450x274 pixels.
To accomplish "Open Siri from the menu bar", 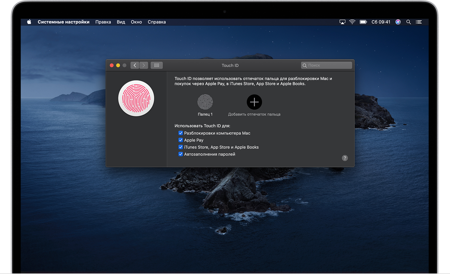I will tap(398, 22).
